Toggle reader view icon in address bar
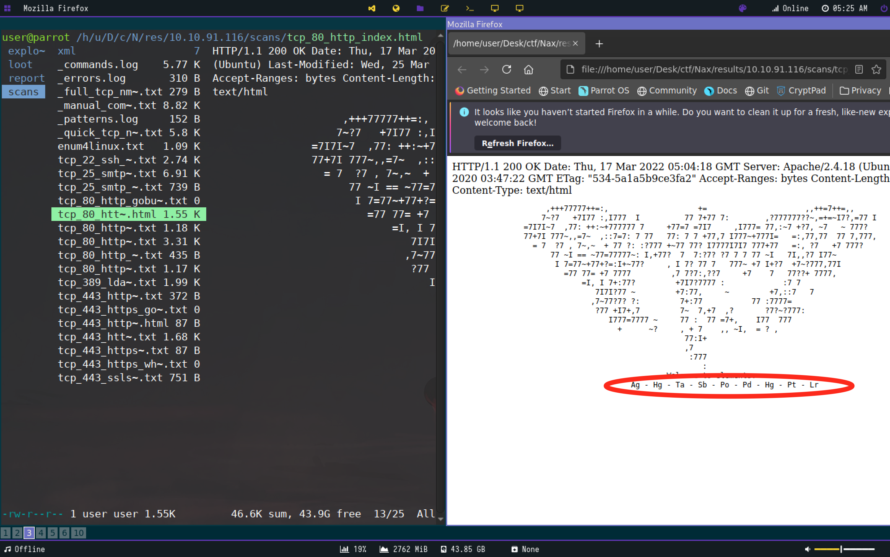The width and height of the screenshot is (890, 557). pos(859,69)
